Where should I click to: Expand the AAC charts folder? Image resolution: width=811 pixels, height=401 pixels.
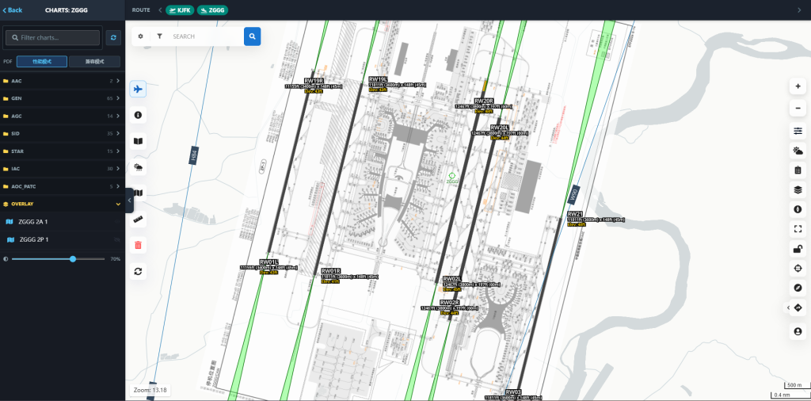62,81
